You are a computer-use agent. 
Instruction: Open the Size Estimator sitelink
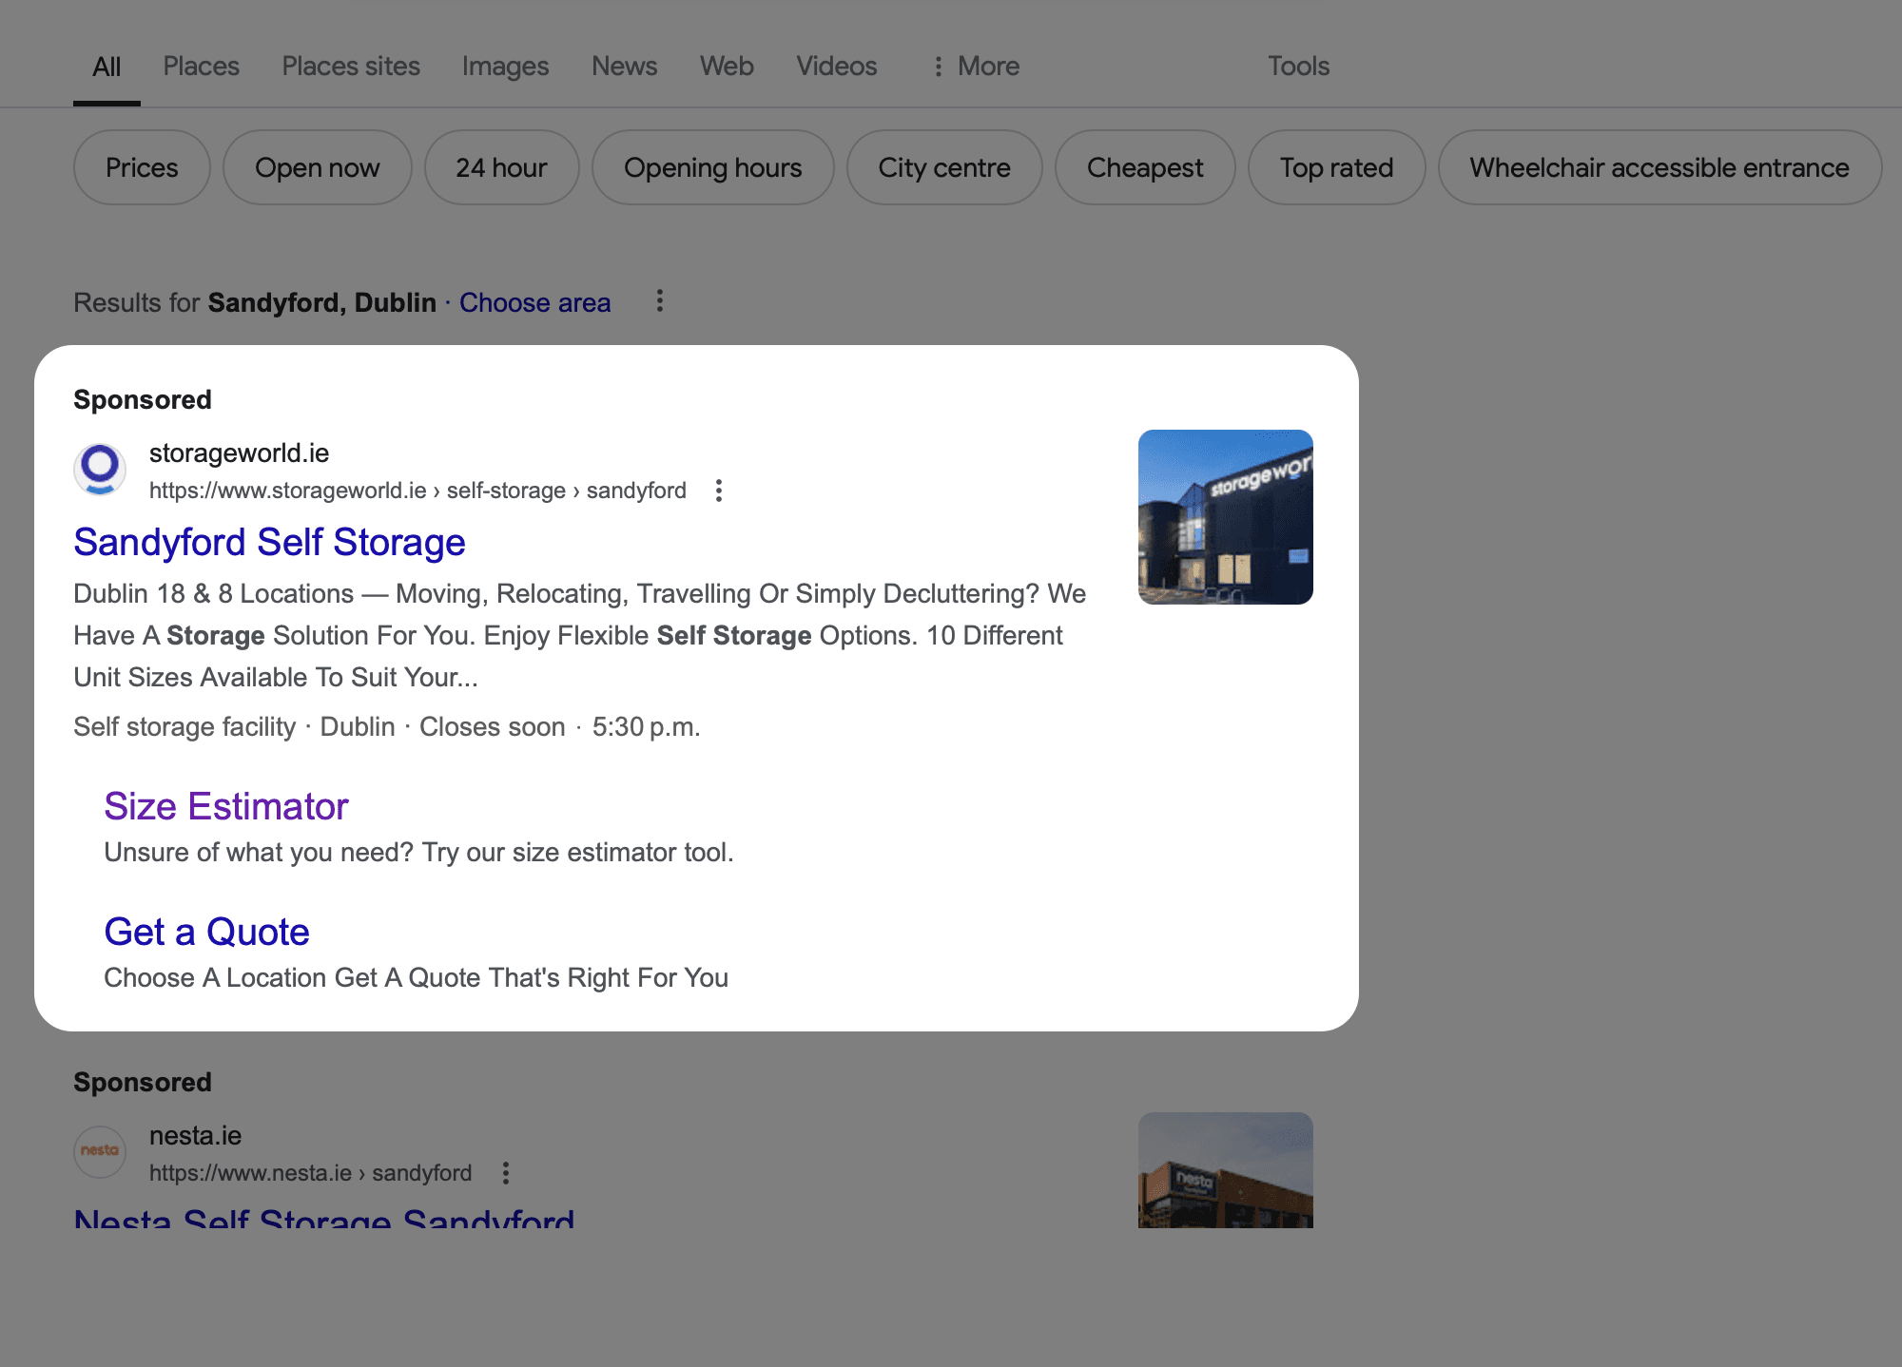(226, 807)
